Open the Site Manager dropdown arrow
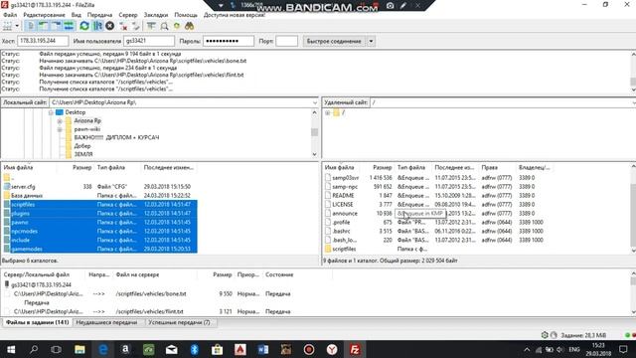 point(17,26)
